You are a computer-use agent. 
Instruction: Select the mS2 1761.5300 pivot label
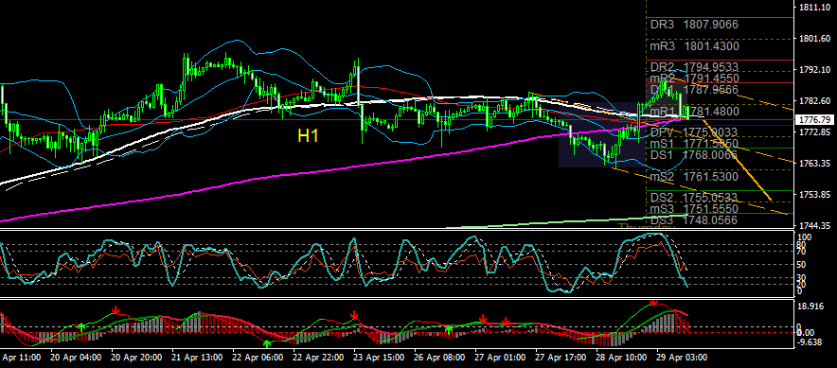(x=694, y=177)
